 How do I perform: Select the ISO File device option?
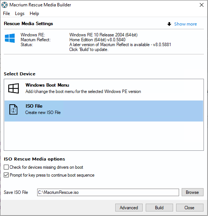tap(104, 111)
